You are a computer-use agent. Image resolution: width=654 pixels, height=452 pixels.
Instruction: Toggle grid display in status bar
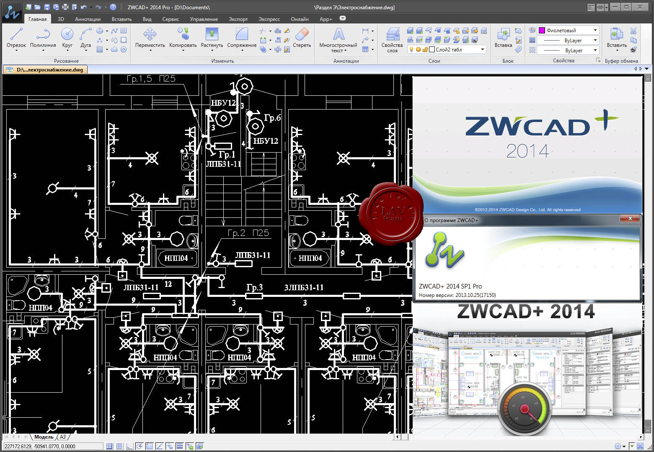(119, 446)
